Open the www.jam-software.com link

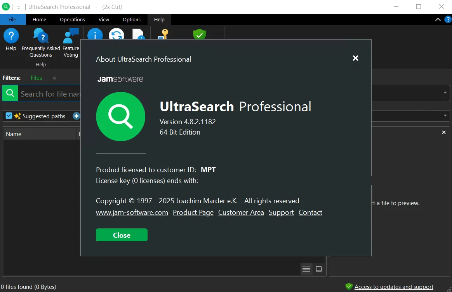pos(132,213)
